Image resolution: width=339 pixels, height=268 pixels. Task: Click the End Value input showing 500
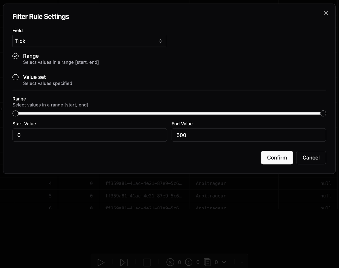coord(248,135)
